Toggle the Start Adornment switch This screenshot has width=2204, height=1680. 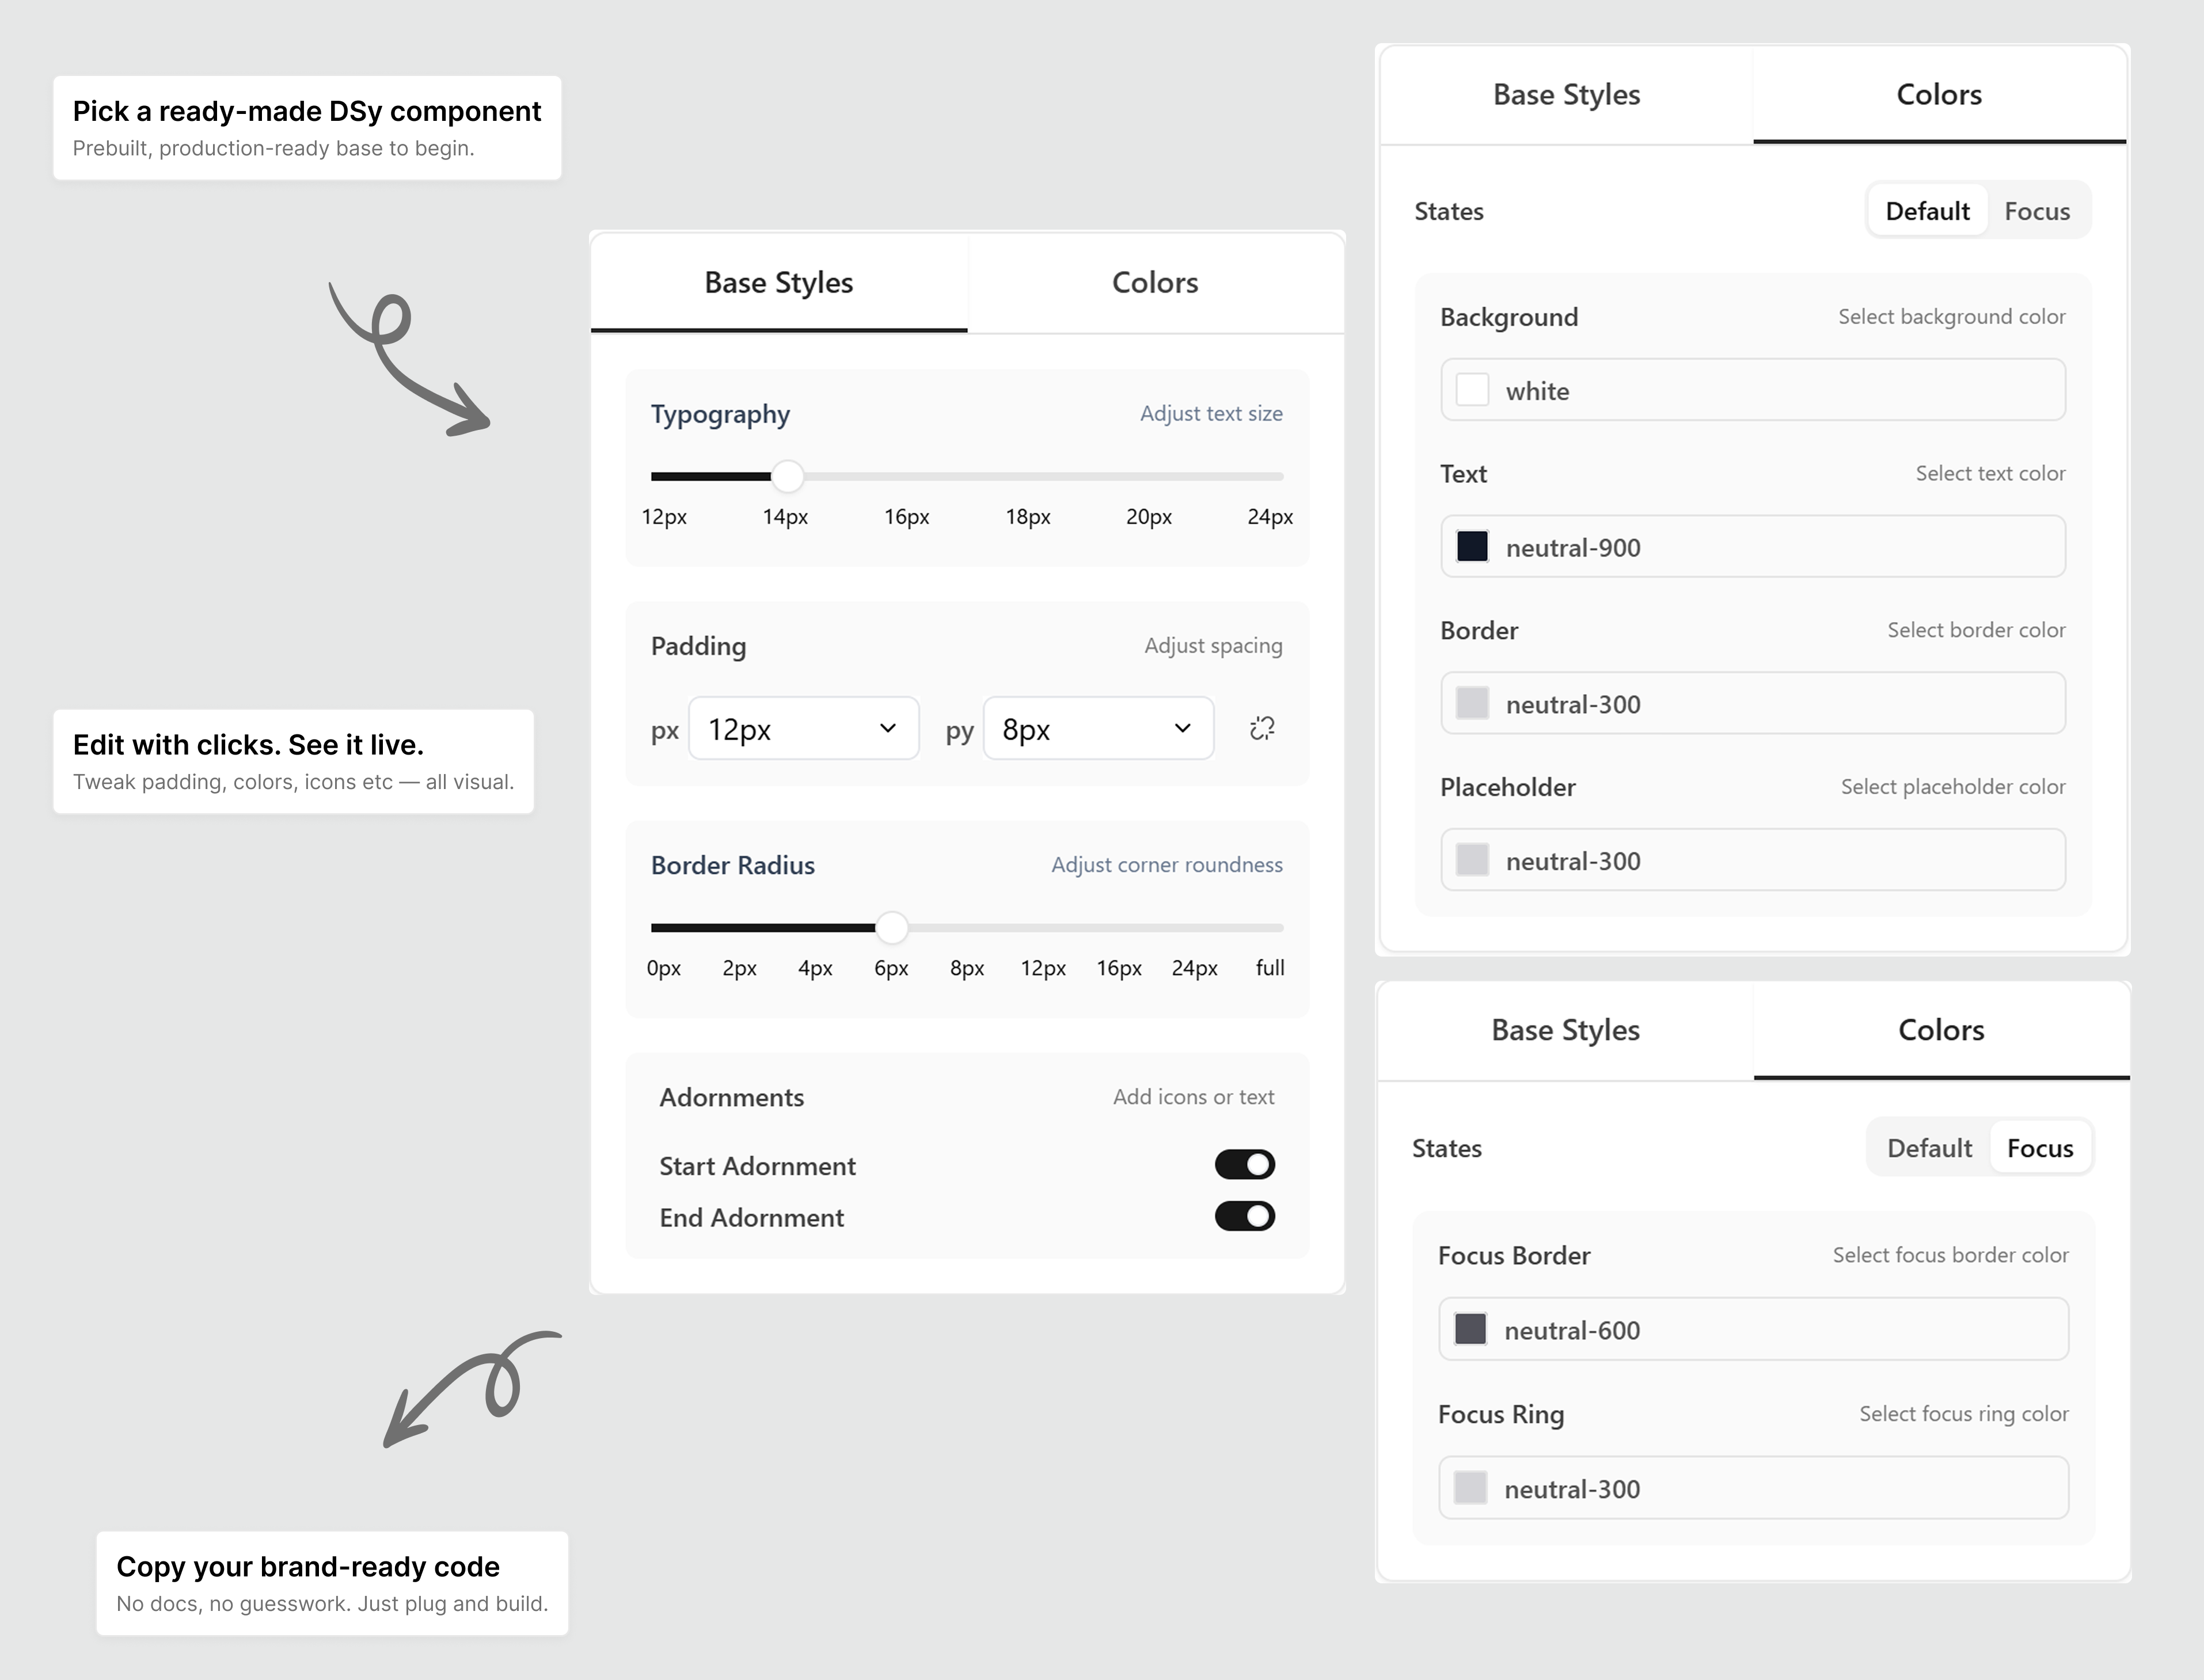point(1244,1164)
